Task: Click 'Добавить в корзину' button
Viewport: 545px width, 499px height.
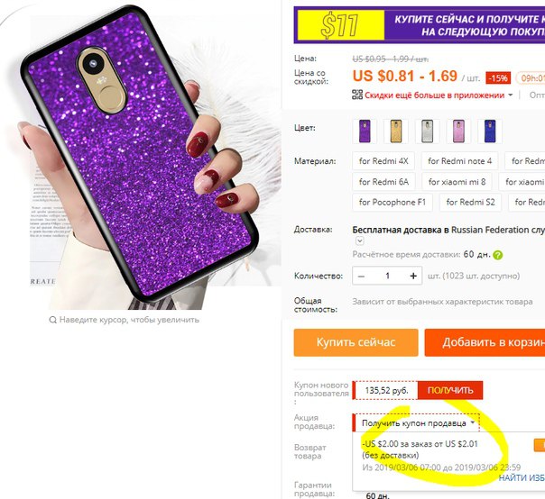Action: tap(485, 342)
